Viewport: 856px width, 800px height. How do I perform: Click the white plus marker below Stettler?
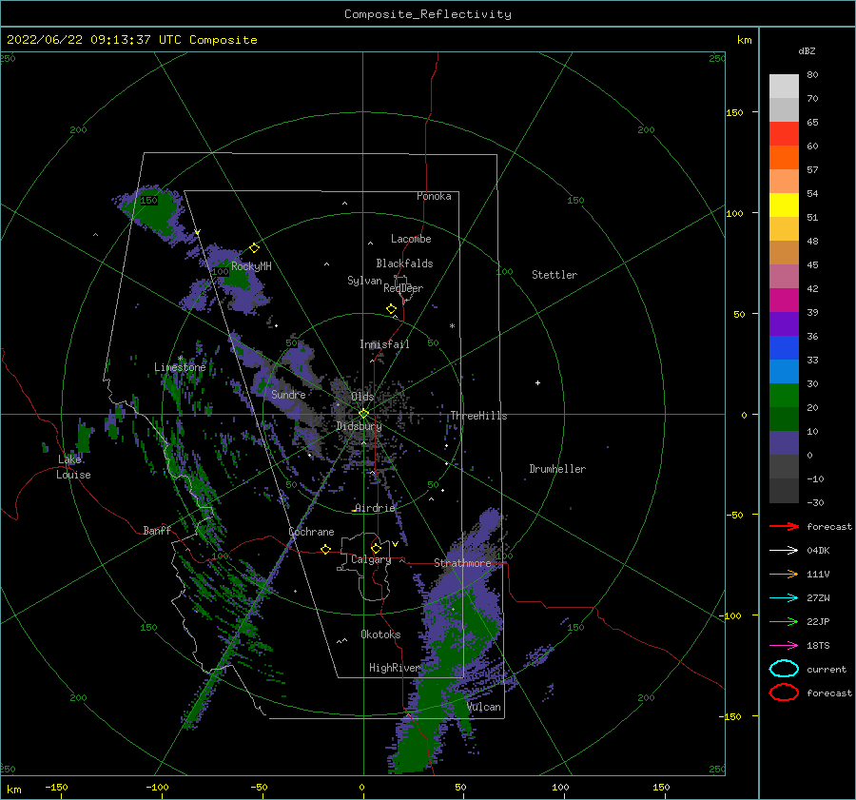[x=537, y=382]
